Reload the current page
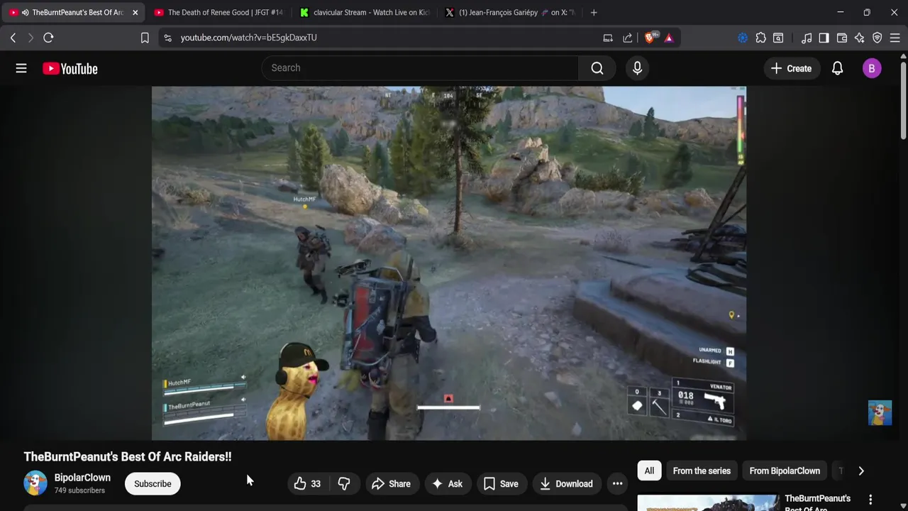The width and height of the screenshot is (908, 511). (48, 38)
